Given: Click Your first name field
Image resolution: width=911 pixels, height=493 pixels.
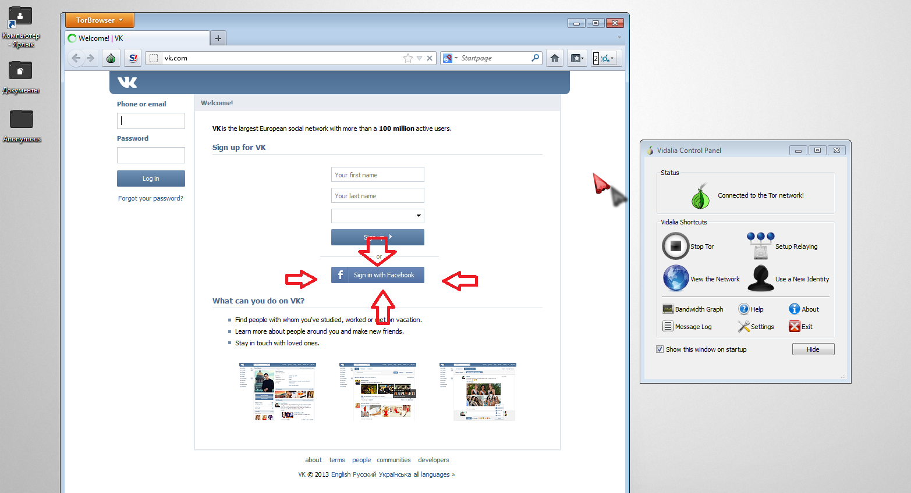Looking at the screenshot, I should click(377, 174).
